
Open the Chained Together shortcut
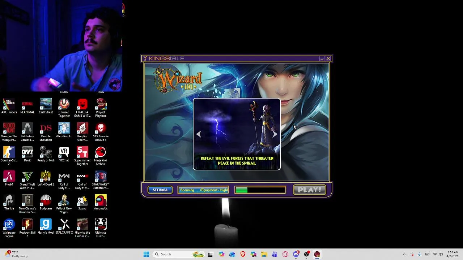point(64,108)
